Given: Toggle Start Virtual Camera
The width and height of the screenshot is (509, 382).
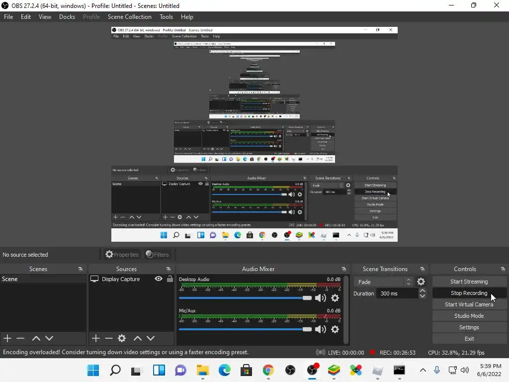Looking at the screenshot, I should [x=469, y=304].
